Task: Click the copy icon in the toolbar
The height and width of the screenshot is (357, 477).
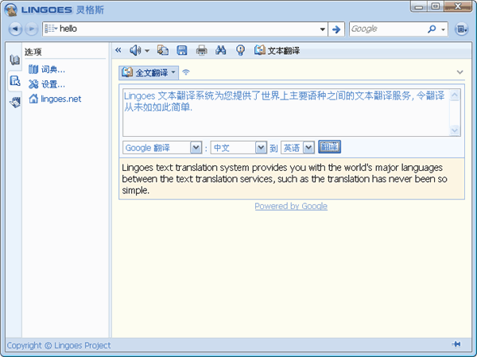Action: coord(163,50)
